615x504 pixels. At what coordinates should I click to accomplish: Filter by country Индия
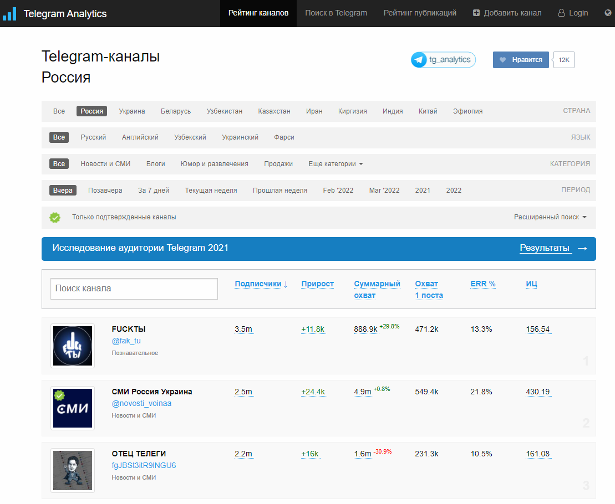393,111
